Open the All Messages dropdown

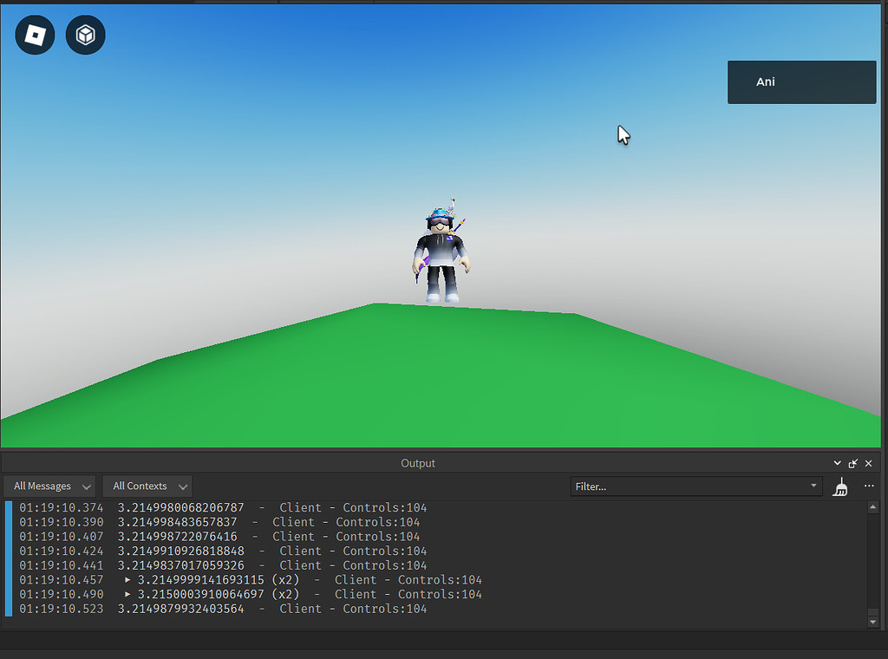[x=48, y=486]
